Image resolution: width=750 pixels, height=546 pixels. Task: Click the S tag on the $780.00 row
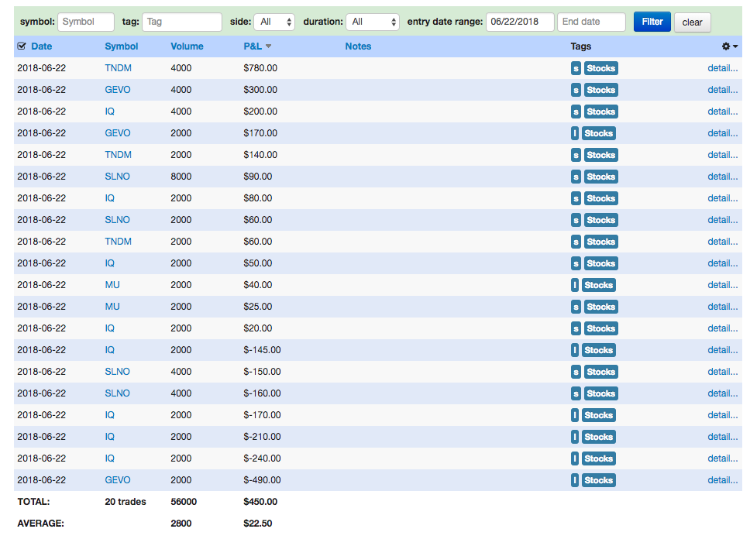[576, 68]
